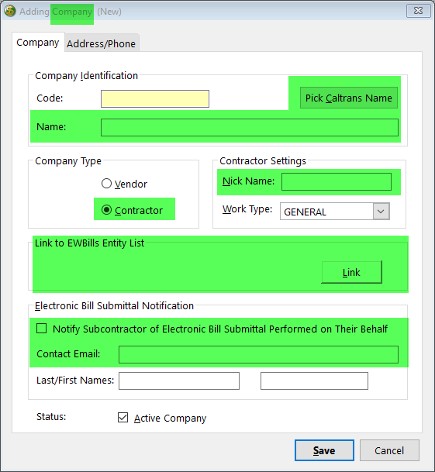
Task: Select the Company tab
Action: 38,42
